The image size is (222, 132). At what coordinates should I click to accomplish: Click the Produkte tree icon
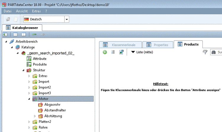29,64
